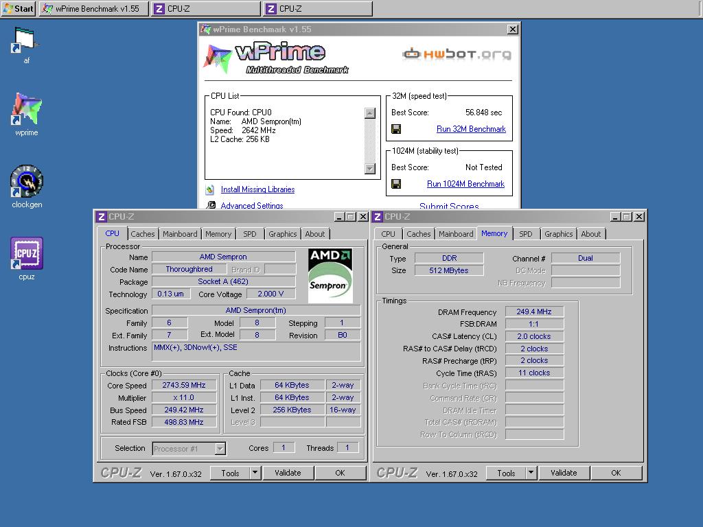Click the Code Name field Thoroughbred
The height and width of the screenshot is (527, 703).
tap(189, 269)
